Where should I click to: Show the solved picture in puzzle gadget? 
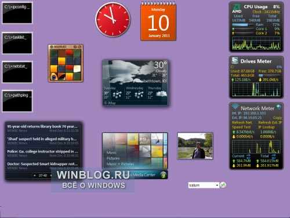point(75,47)
